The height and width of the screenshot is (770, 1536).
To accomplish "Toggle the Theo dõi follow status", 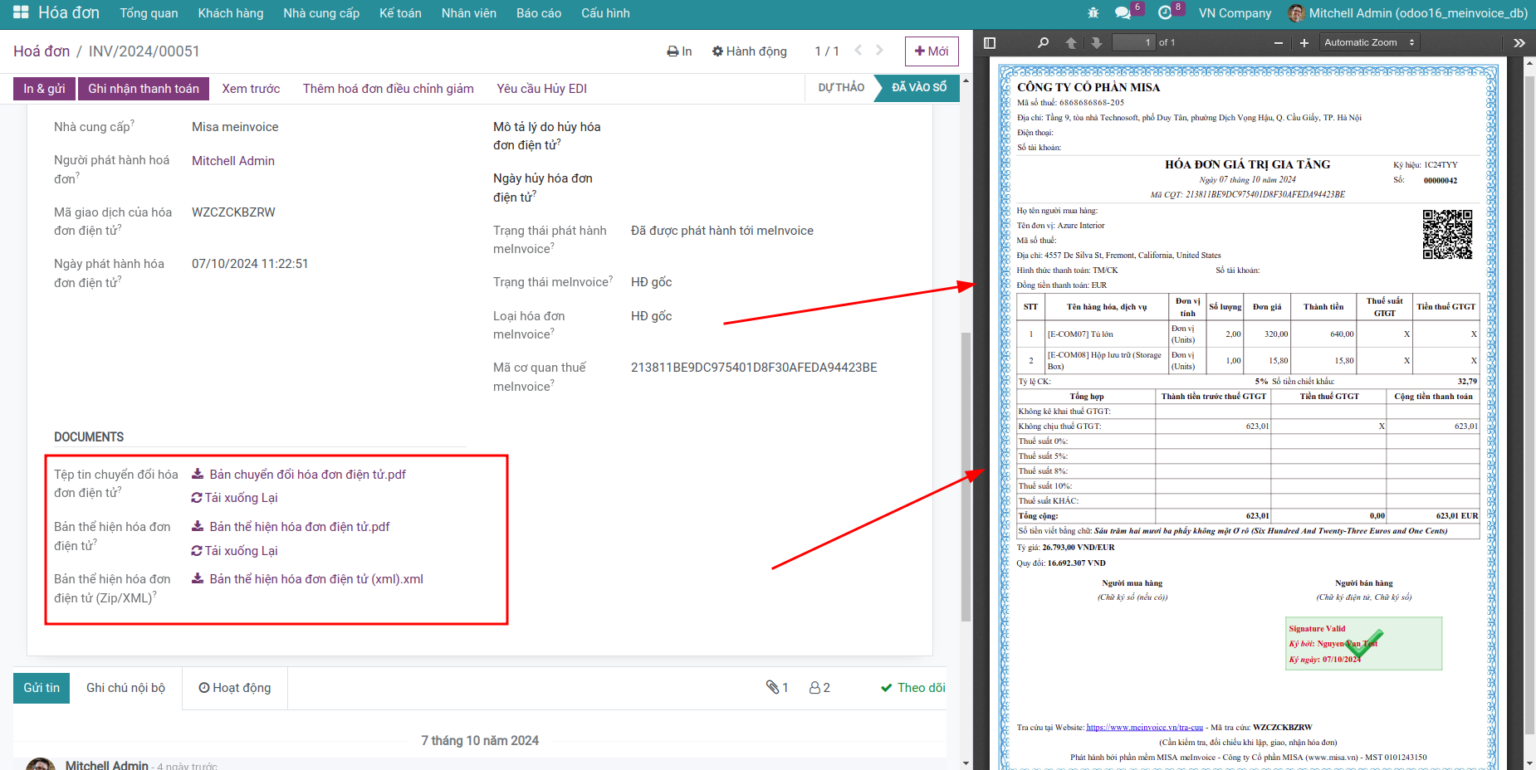I will click(x=913, y=688).
